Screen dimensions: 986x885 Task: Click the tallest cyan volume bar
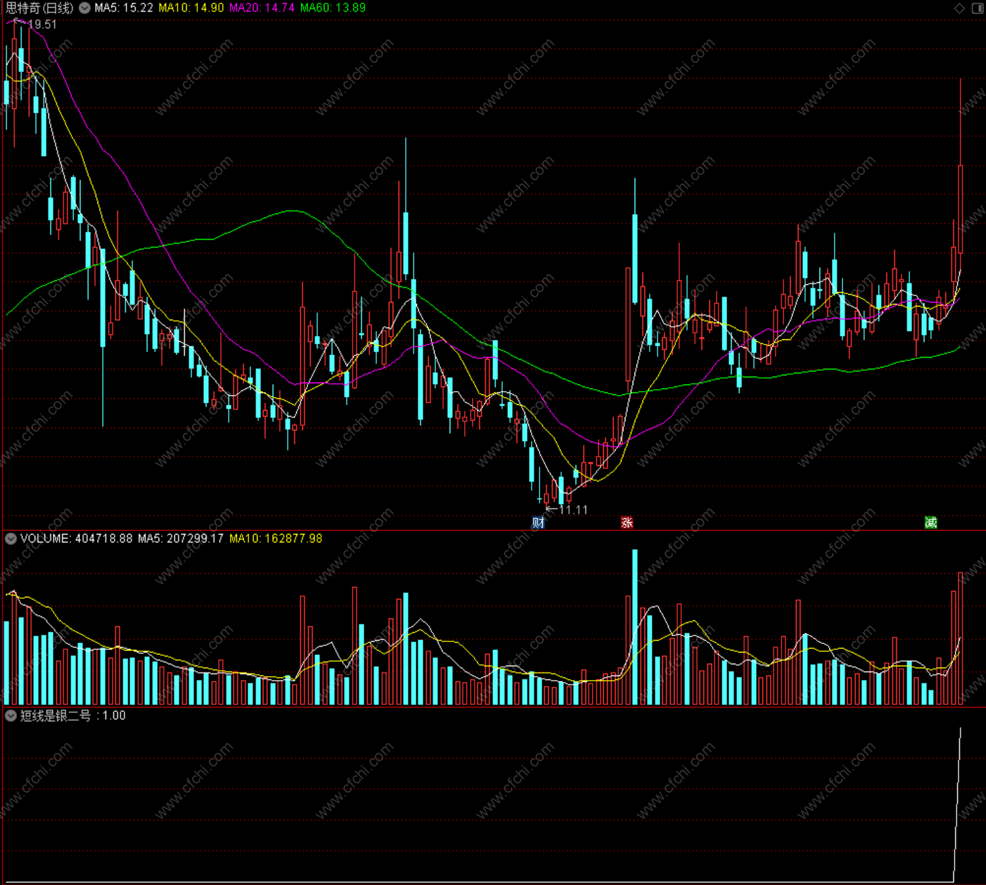(635, 627)
